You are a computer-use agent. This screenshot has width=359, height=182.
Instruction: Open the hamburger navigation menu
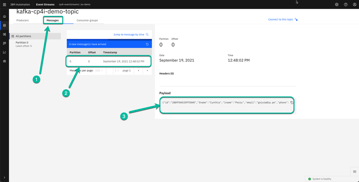(4, 4)
